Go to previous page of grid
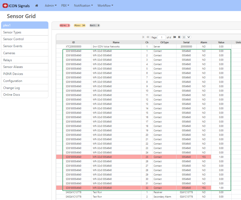This screenshot has width=241, height=200. tap(148, 37)
